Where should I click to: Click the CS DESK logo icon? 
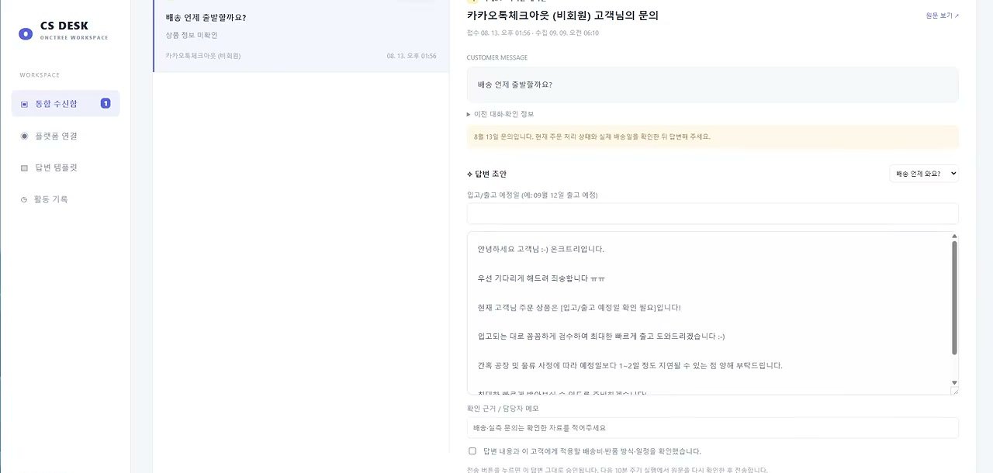coord(26,33)
